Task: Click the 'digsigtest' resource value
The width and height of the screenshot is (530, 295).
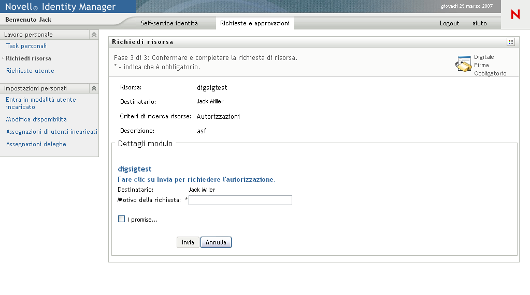Action: coord(212,88)
